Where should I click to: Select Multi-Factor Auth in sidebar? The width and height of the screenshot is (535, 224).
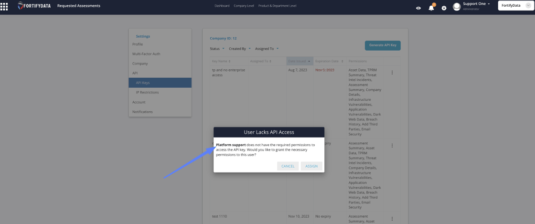(146, 54)
